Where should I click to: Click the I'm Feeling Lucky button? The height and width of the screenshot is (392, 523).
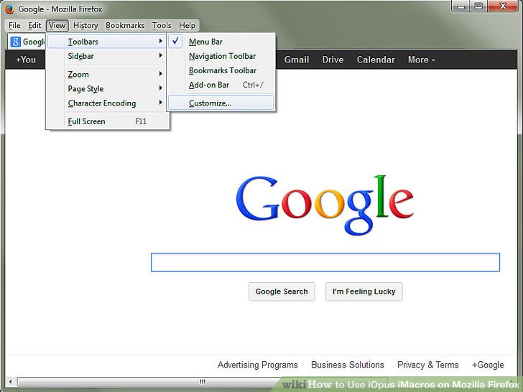[x=364, y=291]
